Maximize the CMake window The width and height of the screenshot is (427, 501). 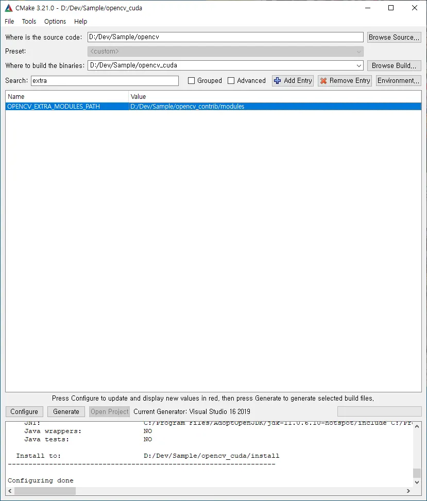point(391,8)
